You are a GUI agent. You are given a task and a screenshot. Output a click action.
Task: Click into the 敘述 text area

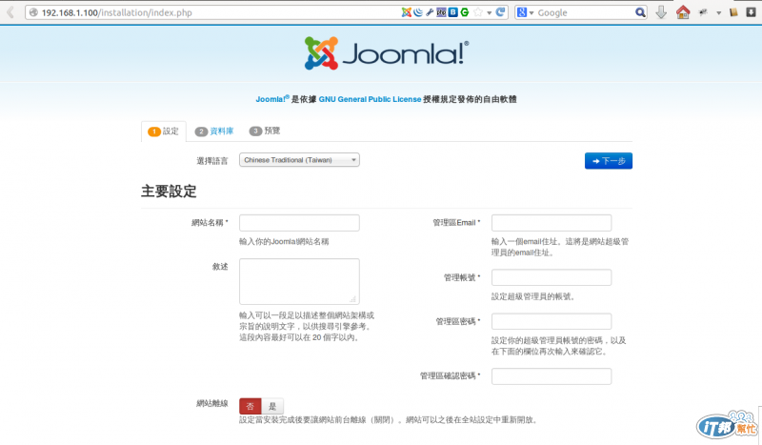tap(299, 282)
